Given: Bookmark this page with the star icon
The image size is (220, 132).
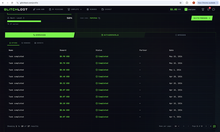Looking at the screenshot, I should (x=180, y=3).
